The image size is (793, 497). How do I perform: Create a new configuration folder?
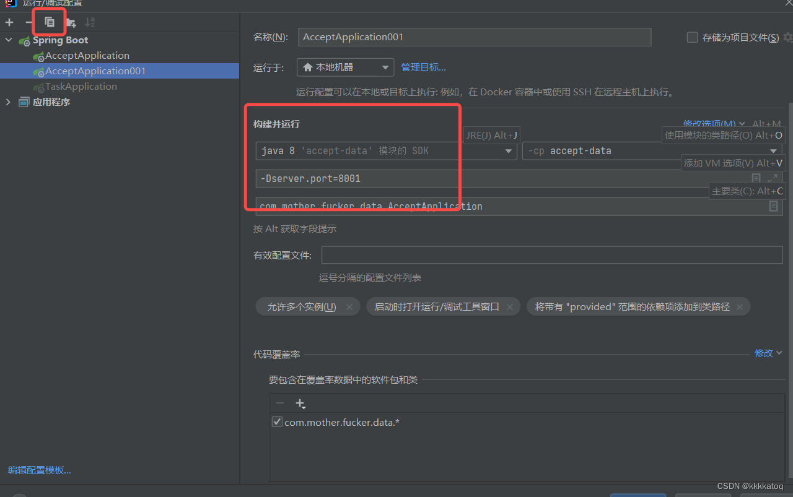coord(70,22)
